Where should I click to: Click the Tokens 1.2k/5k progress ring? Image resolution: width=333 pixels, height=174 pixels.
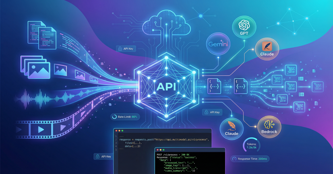coord(251,145)
